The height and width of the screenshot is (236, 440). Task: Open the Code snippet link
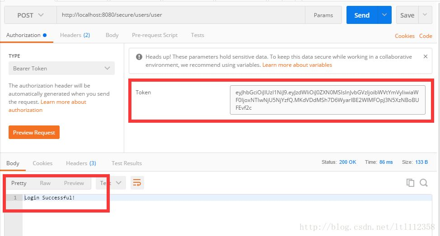(426, 36)
